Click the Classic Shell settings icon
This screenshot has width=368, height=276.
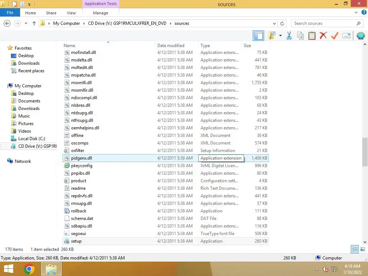point(360,36)
